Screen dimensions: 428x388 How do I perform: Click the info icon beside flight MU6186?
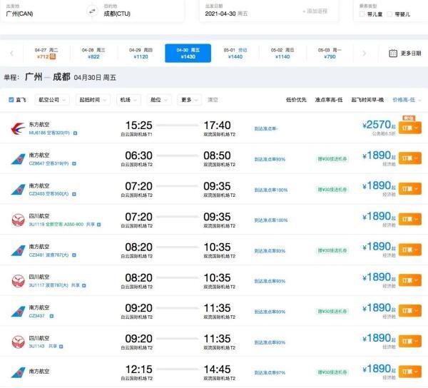point(74,133)
